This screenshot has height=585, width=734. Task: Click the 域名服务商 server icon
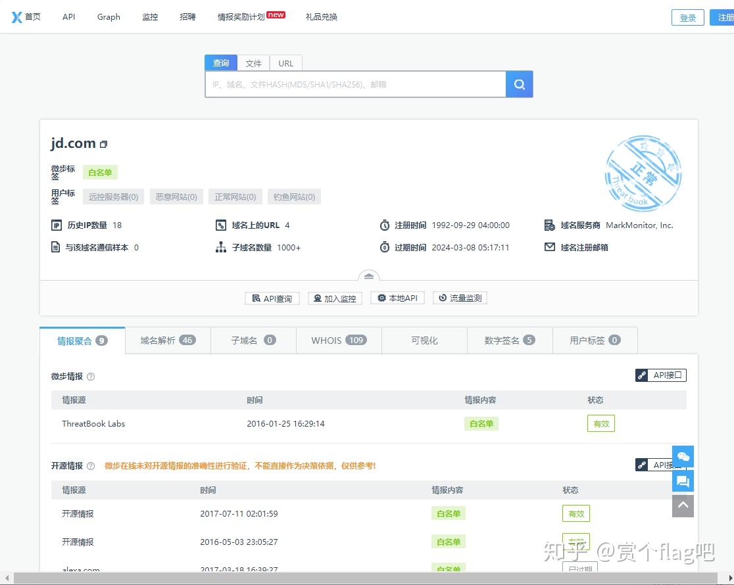550,225
